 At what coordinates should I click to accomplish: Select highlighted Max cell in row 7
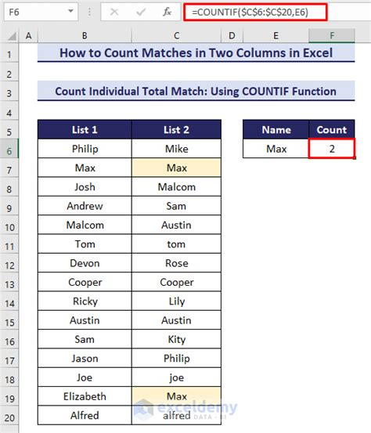coord(176,168)
